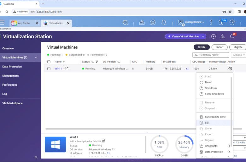
Task: Sort by Name using the up arrow
Action: click(64, 62)
